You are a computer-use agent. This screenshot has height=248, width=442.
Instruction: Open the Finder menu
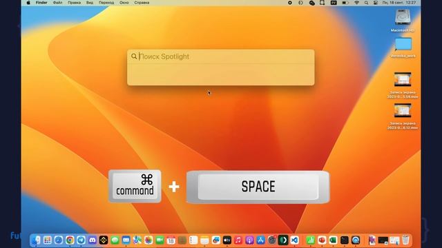pyautogui.click(x=41, y=3)
